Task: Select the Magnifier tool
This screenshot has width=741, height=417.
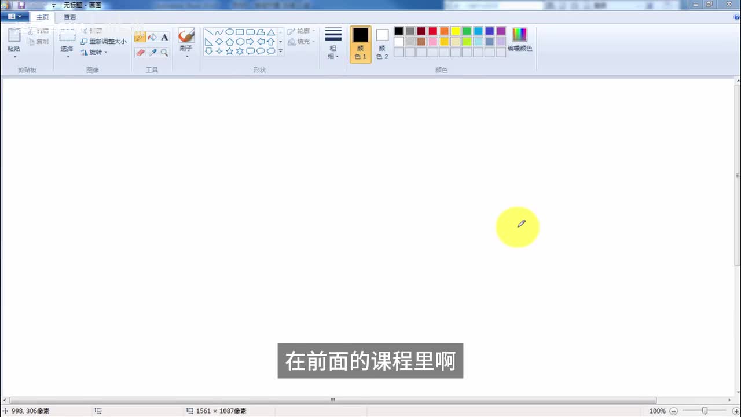Action: [x=164, y=53]
